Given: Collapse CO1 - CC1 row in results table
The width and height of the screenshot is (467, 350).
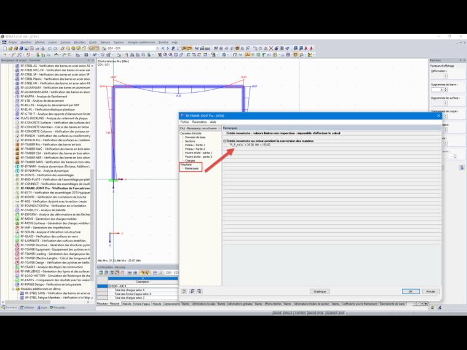Looking at the screenshot, I should [x=110, y=286].
